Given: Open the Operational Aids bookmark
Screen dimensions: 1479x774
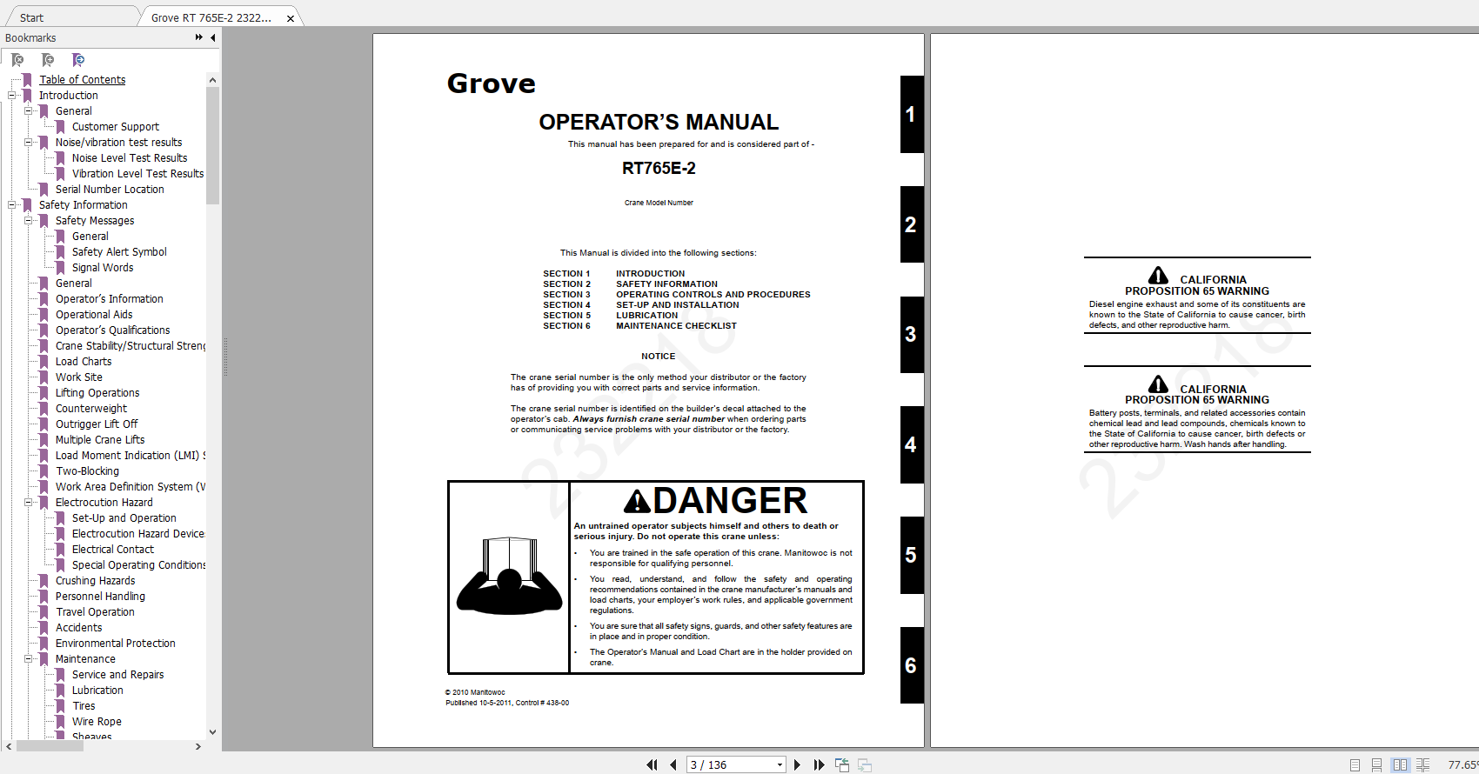Looking at the screenshot, I should (94, 315).
